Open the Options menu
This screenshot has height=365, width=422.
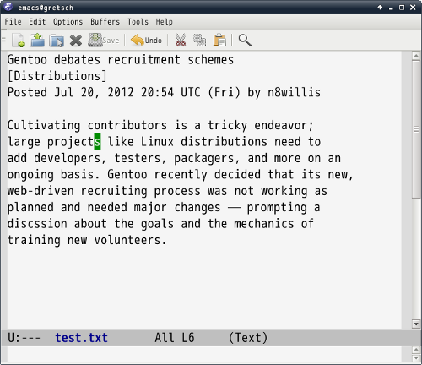68,22
